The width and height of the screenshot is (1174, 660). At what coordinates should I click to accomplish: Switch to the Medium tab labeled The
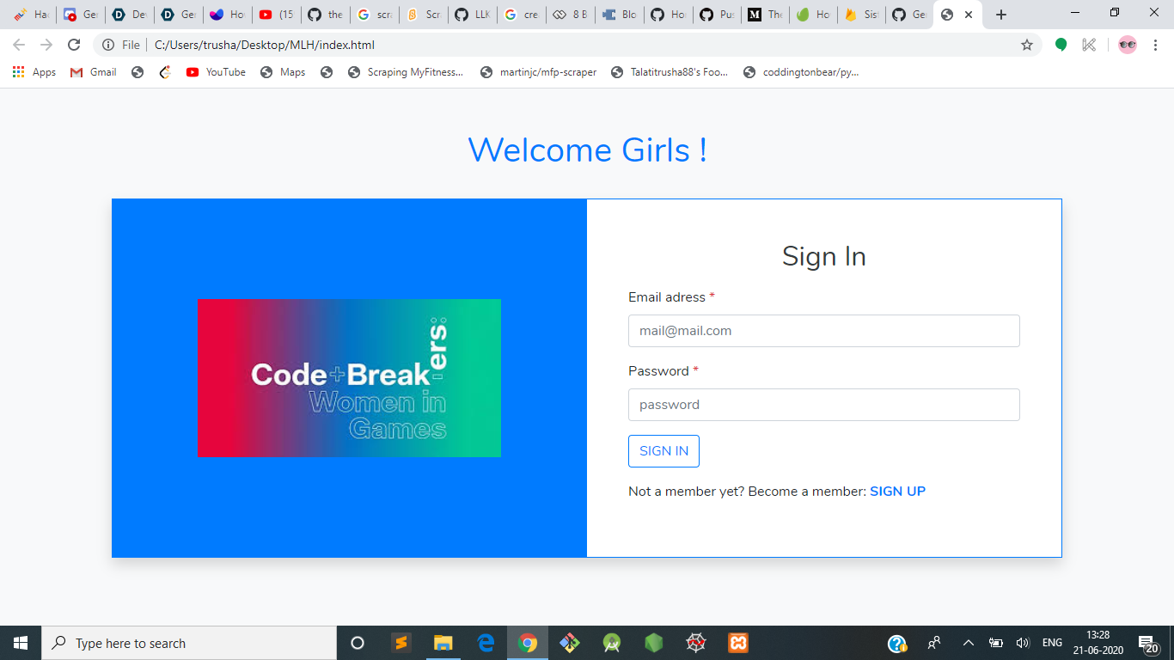[x=766, y=15]
